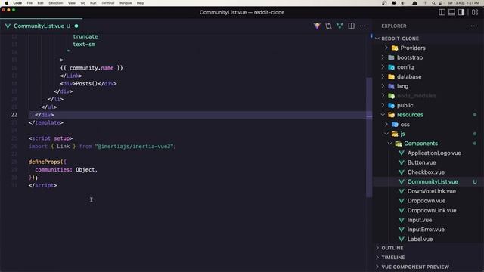This screenshot has width=484, height=272.
Task: Open Spotlight search in menu bar
Action: 433,3
